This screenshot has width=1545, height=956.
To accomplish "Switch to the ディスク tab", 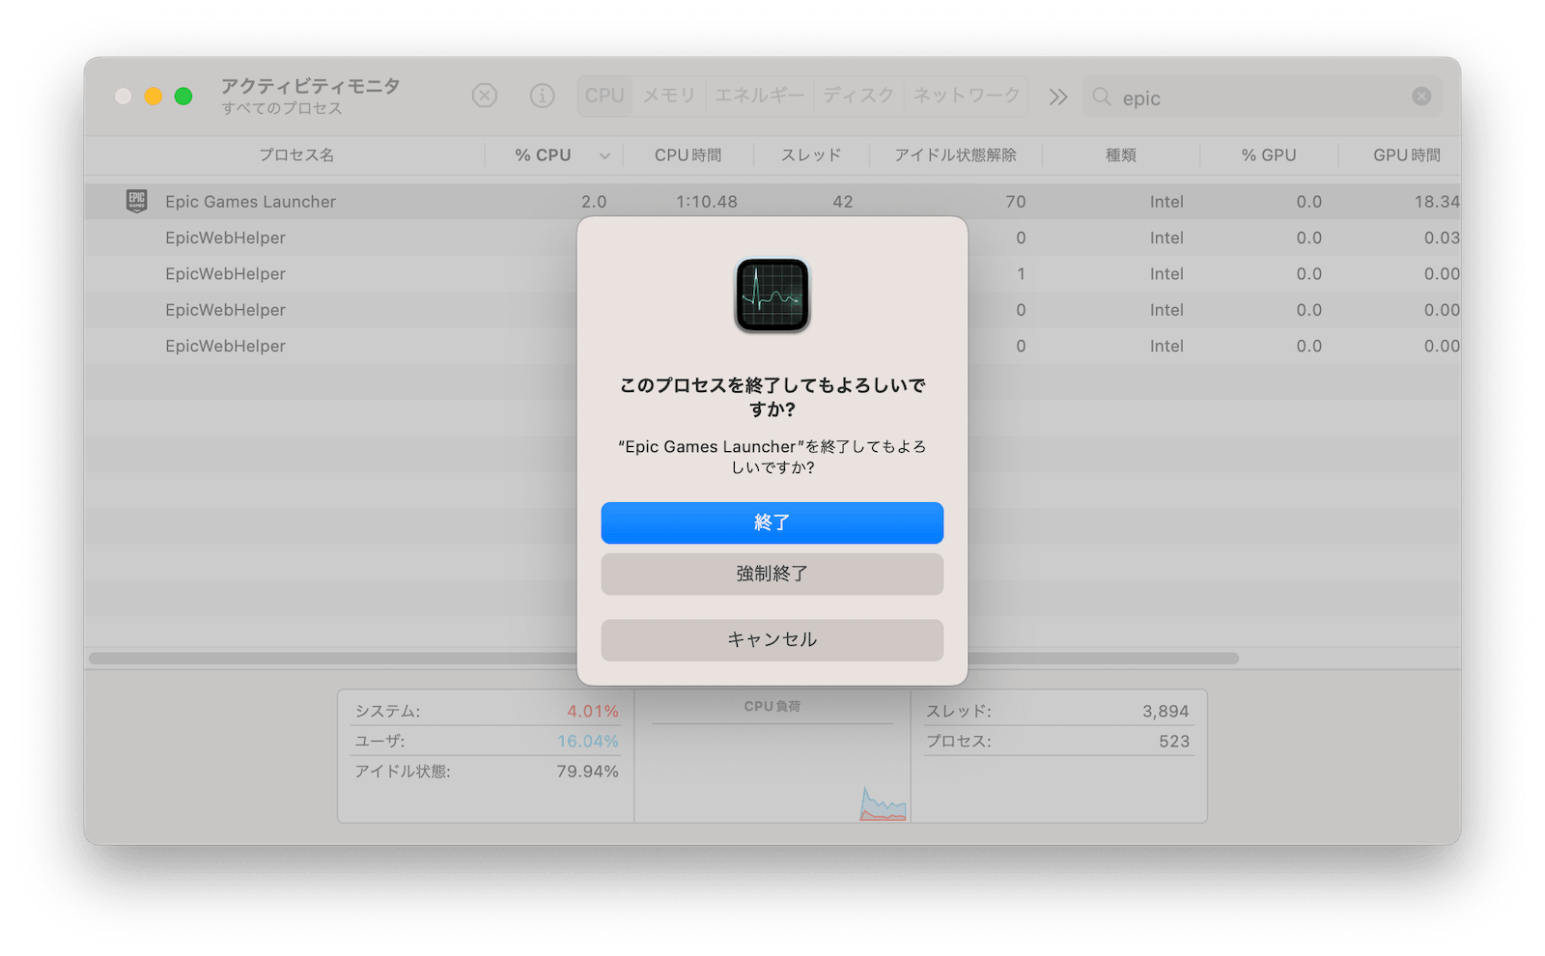I will pyautogui.click(x=858, y=96).
